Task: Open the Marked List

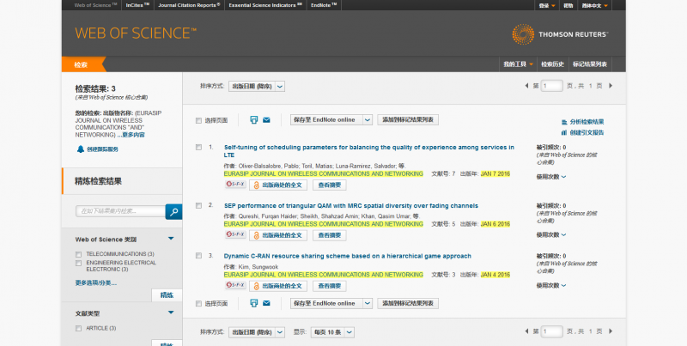Action: 590,64
